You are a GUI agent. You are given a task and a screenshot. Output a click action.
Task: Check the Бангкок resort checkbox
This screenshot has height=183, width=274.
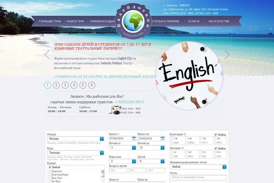tap(50, 171)
